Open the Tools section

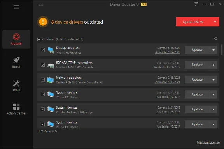click(16, 86)
